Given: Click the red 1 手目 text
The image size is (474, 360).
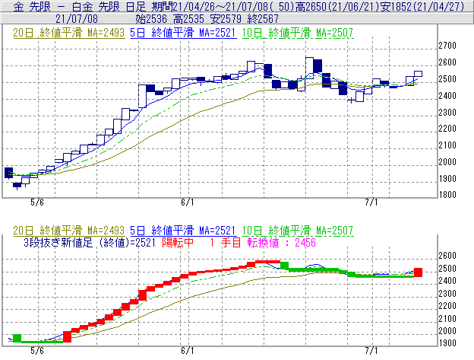Looking at the screenshot, I should 225,243.
